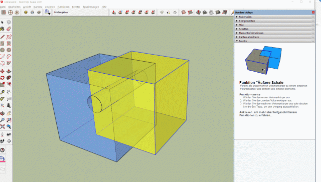Click the Mentor animation thumbnail
Screen dimensions: 321x182
[263, 60]
